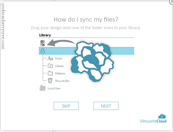Screen dimensions: 173x132
Task: Select the Library tree item label
Action: click(x=59, y=66)
